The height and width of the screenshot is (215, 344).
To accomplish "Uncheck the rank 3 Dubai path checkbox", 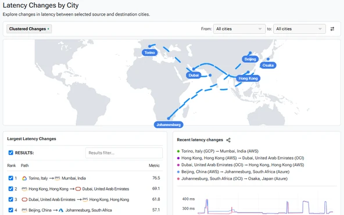I will tap(10, 199).
